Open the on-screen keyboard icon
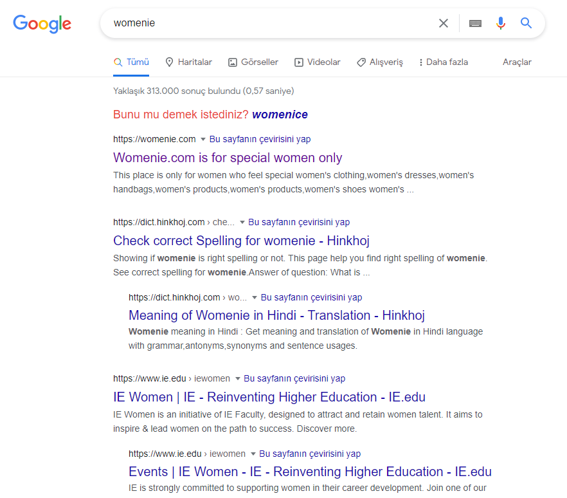Screen dimensions: 567x498 475,24
